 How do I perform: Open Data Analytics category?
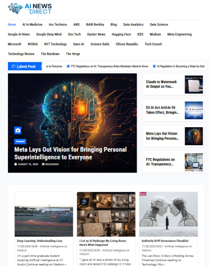coord(133,24)
